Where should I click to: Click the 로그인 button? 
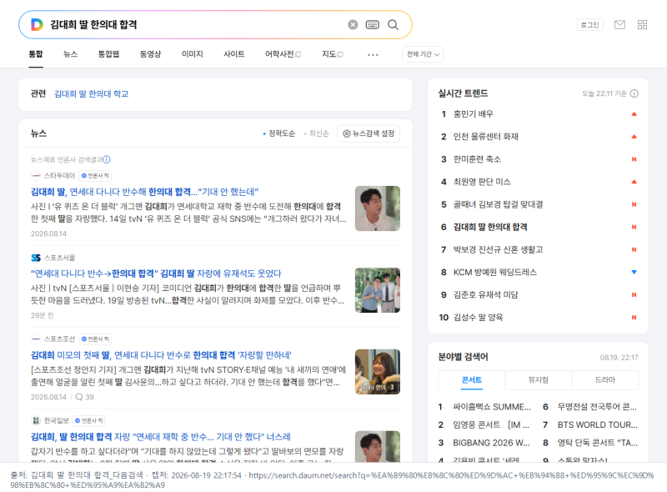(x=589, y=25)
